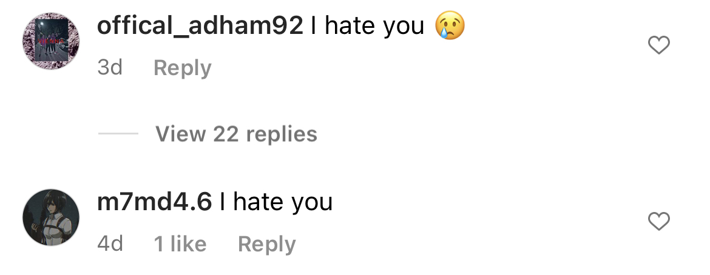Click the number 22 in the replies link
Viewport: 710px width, 275px height.
pos(226,134)
